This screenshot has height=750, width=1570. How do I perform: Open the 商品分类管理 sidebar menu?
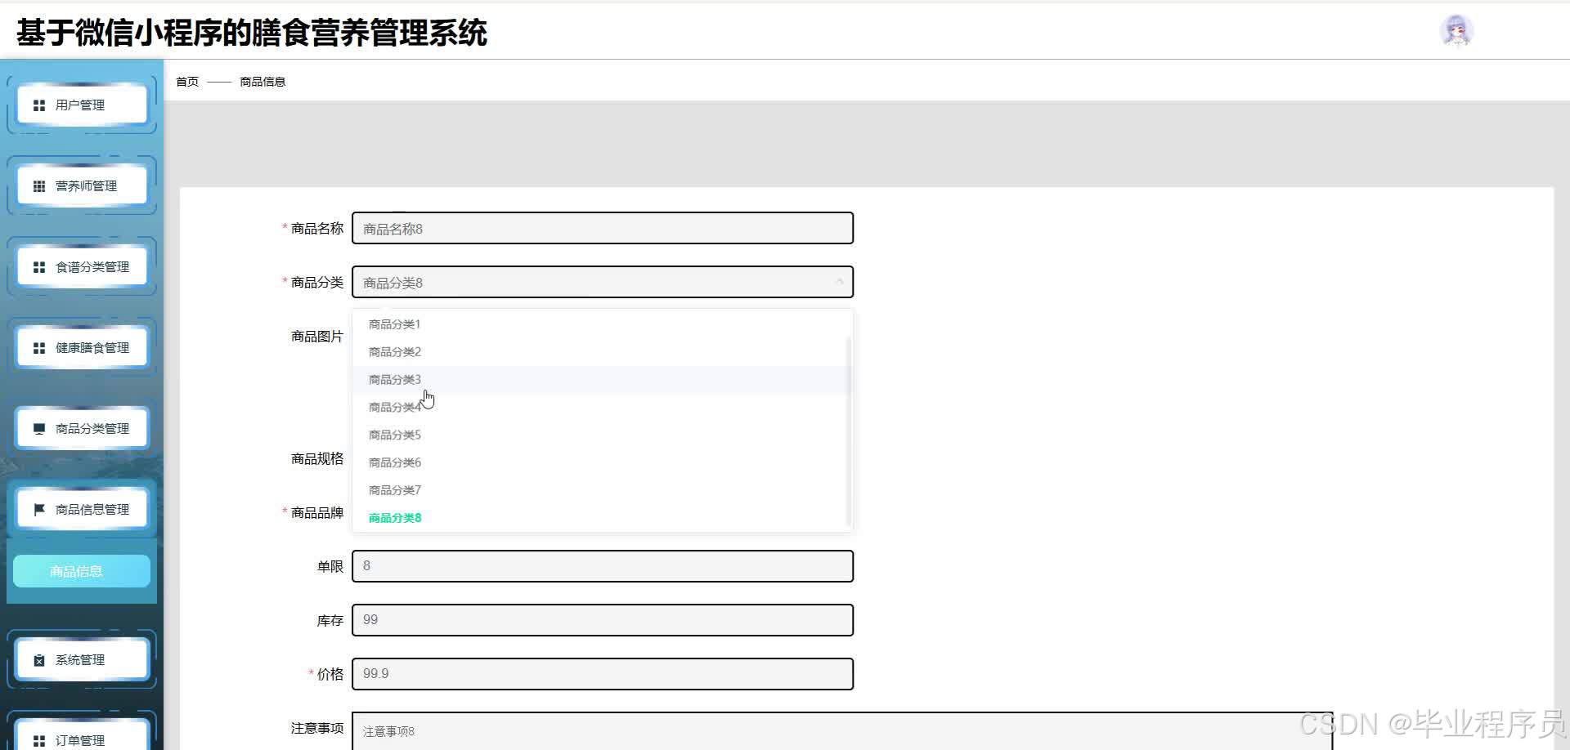pos(82,429)
